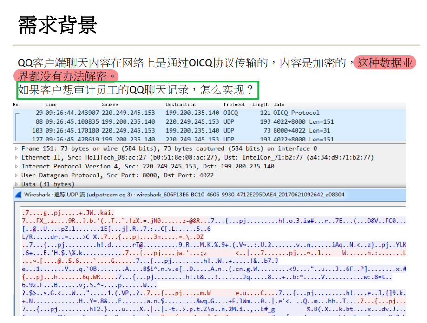This screenshot has height=323, width=427.
Task: Sort packets by No. column header
Action: (x=16, y=104)
